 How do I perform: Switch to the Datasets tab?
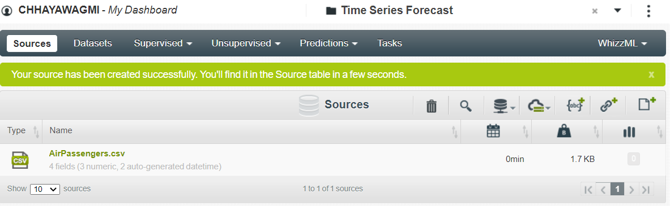click(x=93, y=43)
